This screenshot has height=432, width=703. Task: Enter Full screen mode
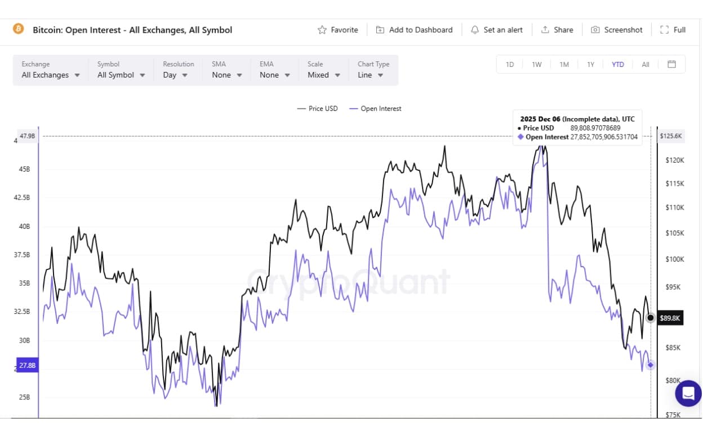(x=673, y=29)
